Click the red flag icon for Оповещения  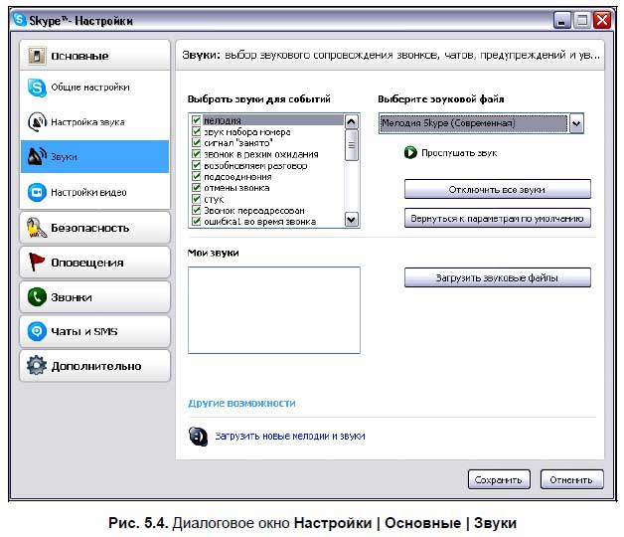[37, 263]
